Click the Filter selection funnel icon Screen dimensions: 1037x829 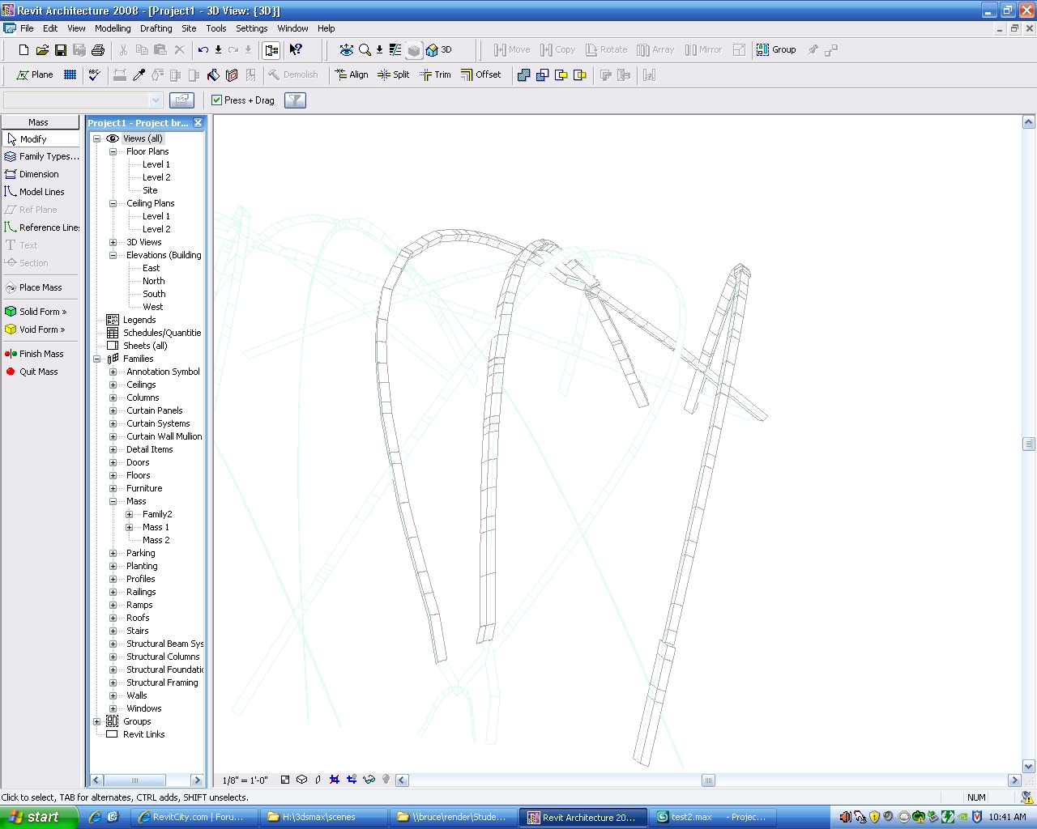click(295, 100)
